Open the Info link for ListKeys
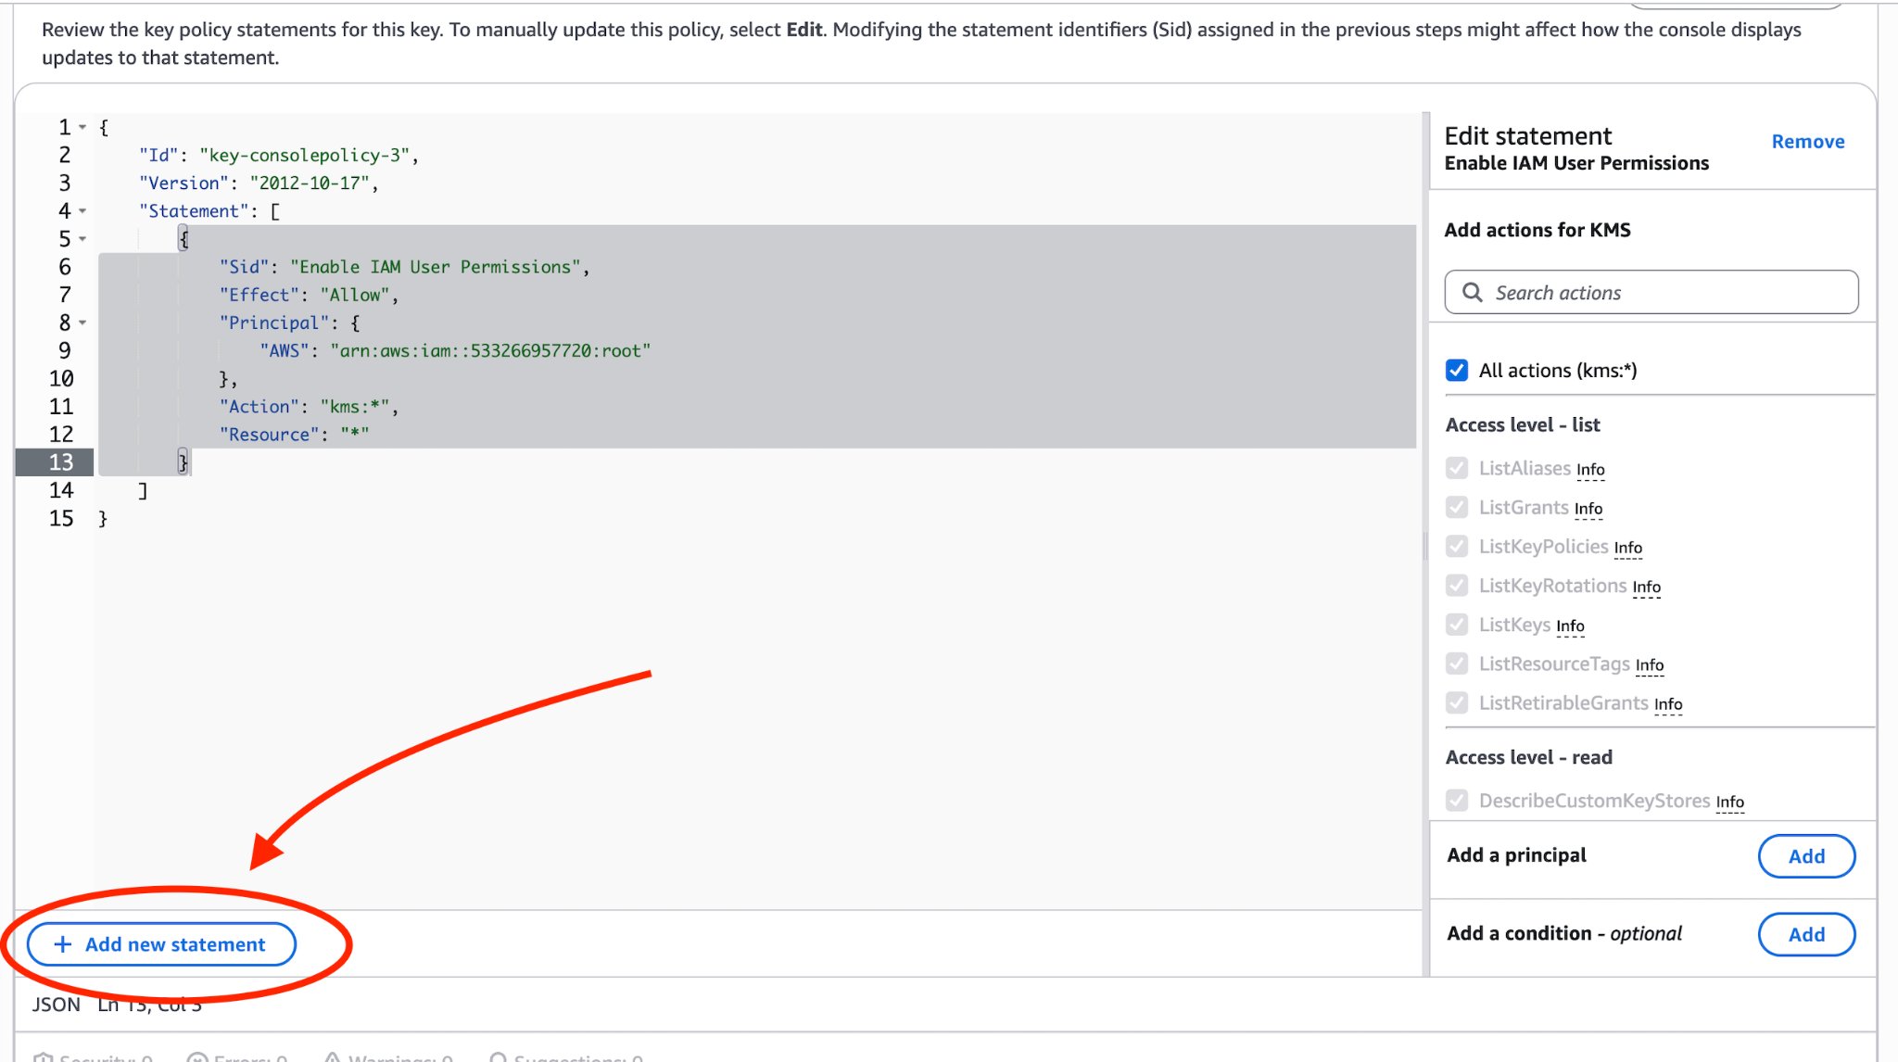This screenshot has height=1062, width=1898. [1571, 626]
